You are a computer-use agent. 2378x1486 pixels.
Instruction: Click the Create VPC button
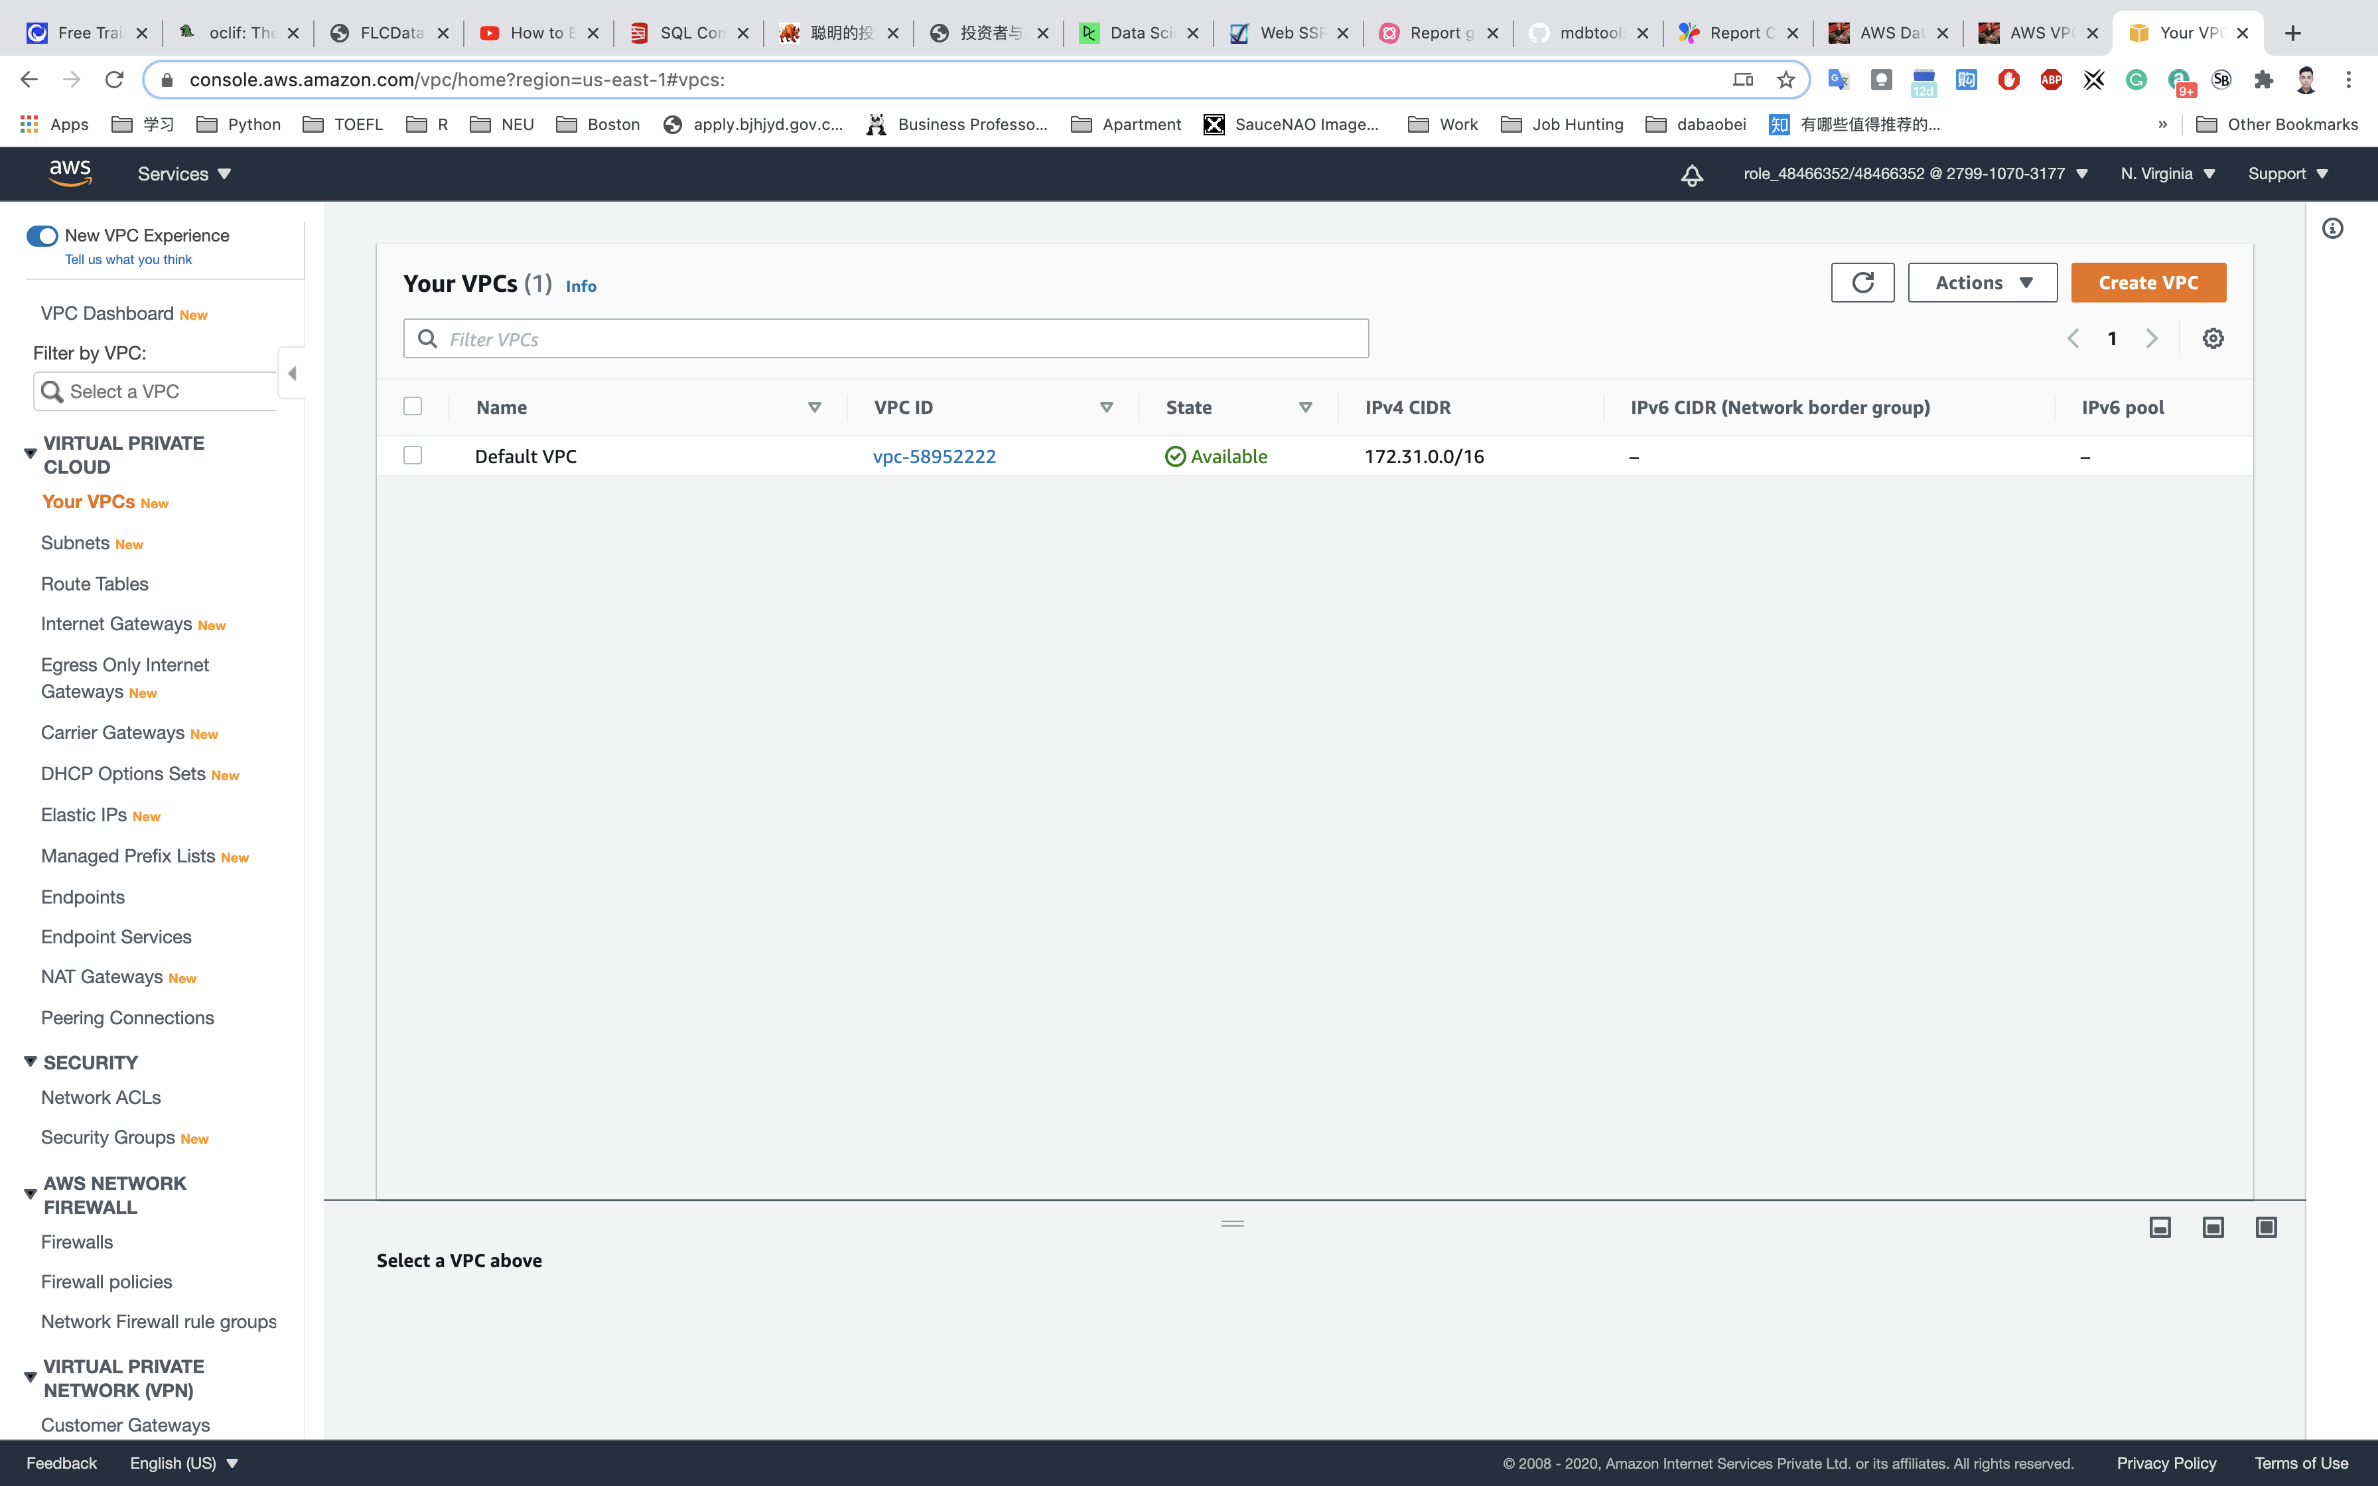coord(2147,283)
